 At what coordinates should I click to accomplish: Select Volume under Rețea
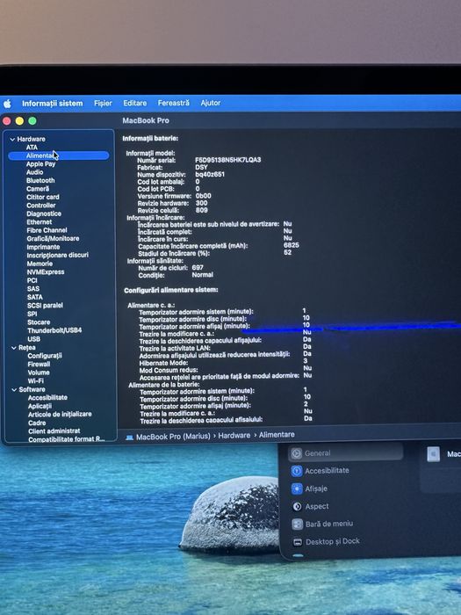pyautogui.click(x=39, y=373)
